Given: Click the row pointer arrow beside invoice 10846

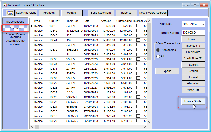Looking at the screenshot, I should (x=32, y=26).
